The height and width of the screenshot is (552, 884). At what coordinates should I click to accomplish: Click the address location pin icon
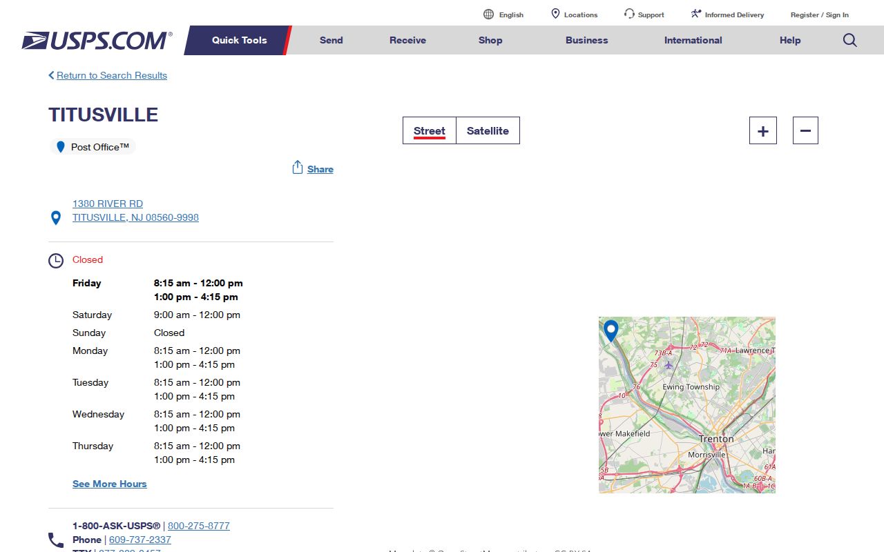(56, 218)
